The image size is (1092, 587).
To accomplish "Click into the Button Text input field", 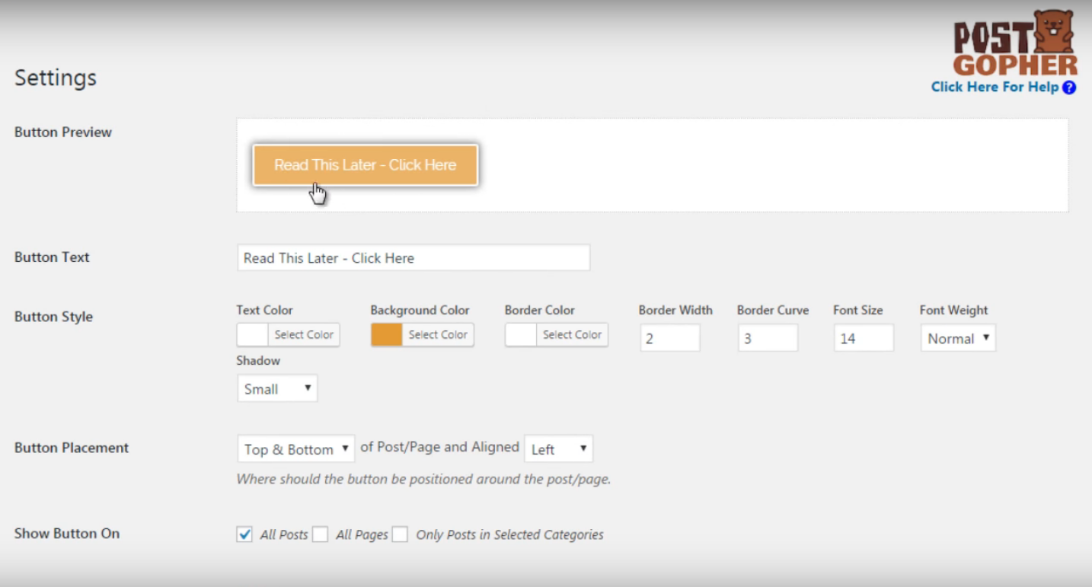I will coord(413,258).
